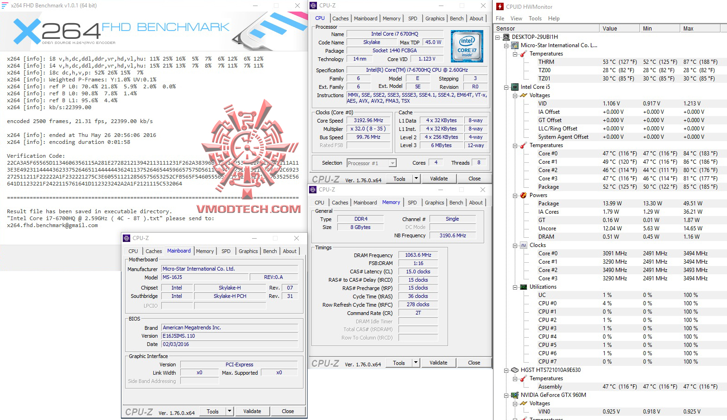Click the Value column header in HWMonitor
This screenshot has height=420, width=727.
pos(620,28)
